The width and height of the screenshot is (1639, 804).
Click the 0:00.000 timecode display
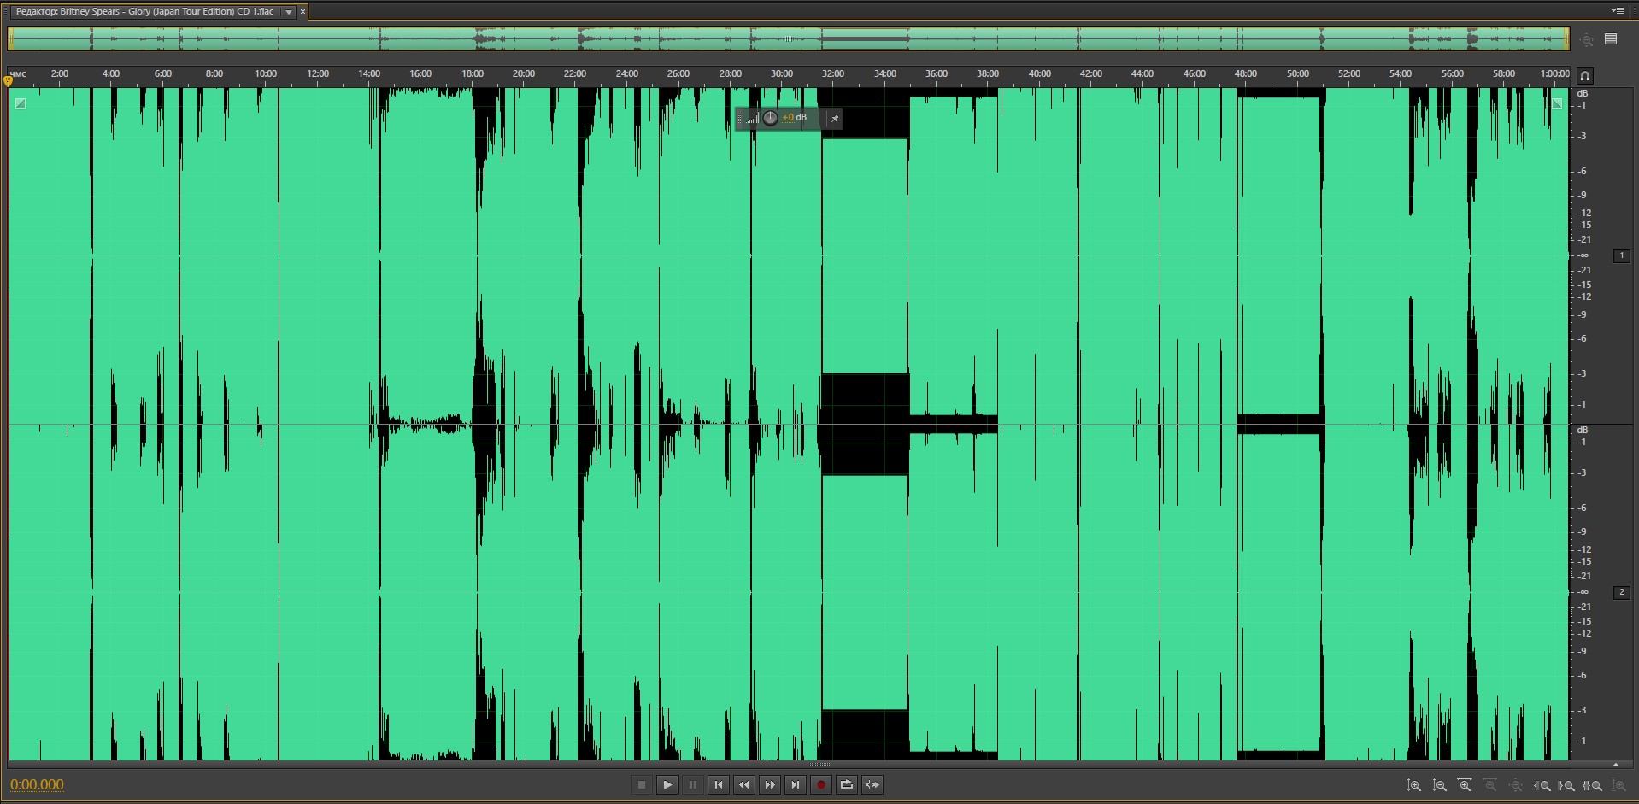coord(37,784)
